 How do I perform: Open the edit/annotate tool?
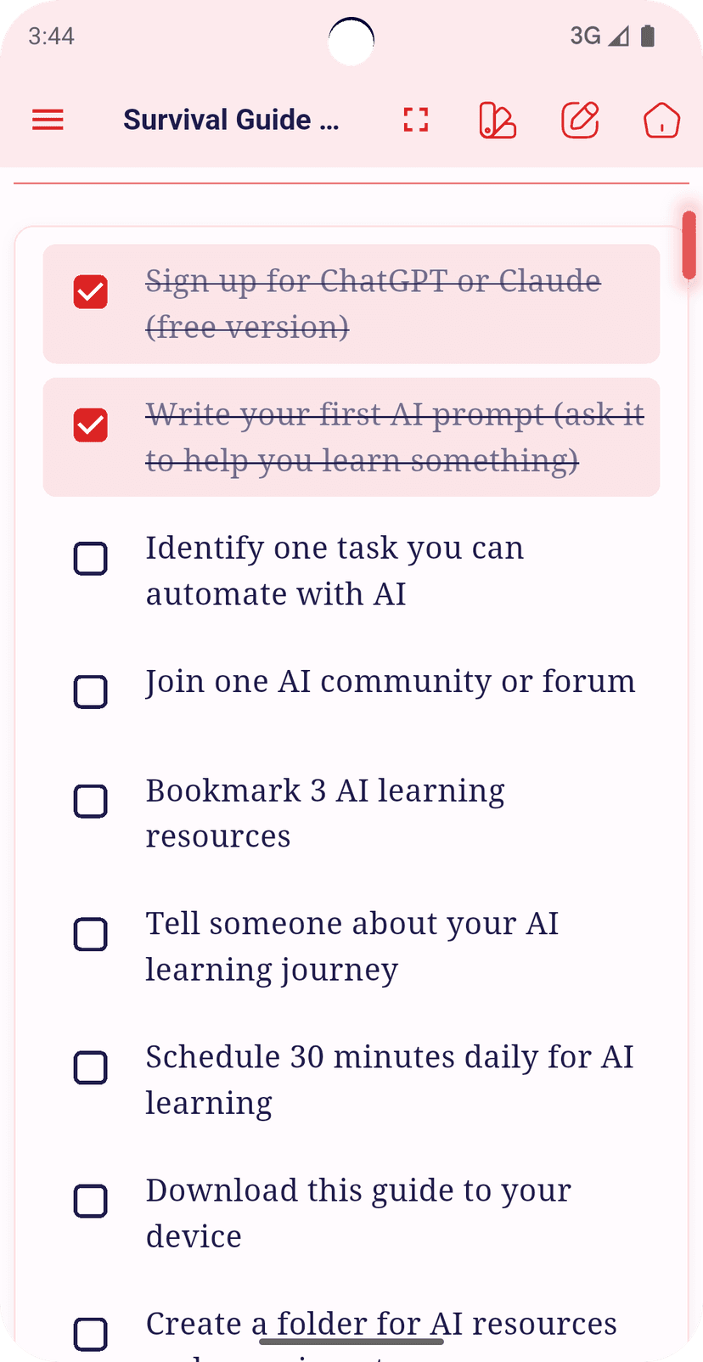580,120
